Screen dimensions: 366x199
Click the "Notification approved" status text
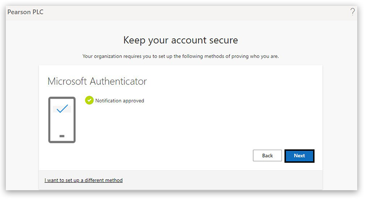pyautogui.click(x=120, y=101)
